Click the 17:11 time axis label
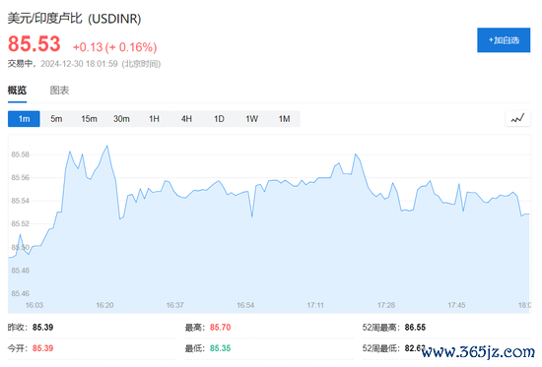This screenshot has height=367, width=542. click(315, 305)
